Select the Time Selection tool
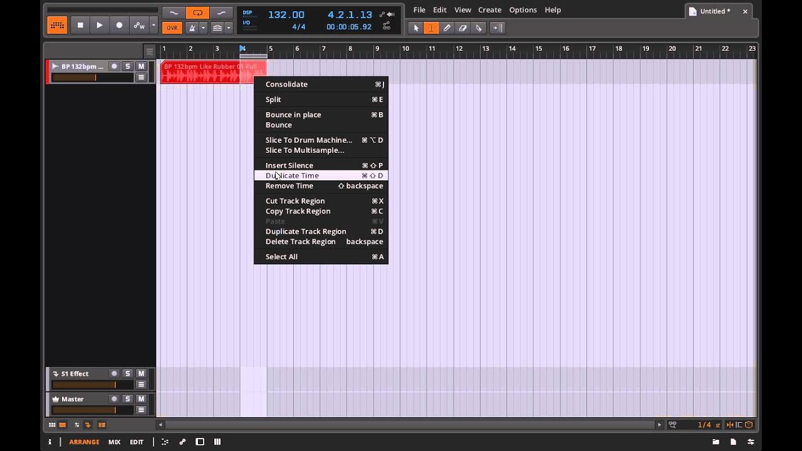This screenshot has width=802, height=451. coord(431,28)
